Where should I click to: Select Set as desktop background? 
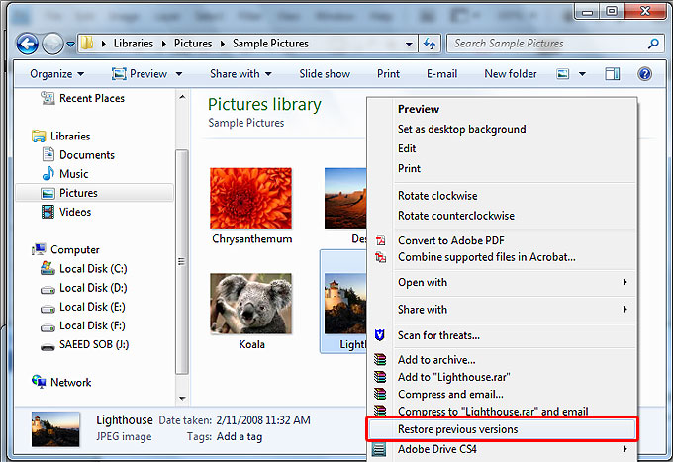pos(461,129)
